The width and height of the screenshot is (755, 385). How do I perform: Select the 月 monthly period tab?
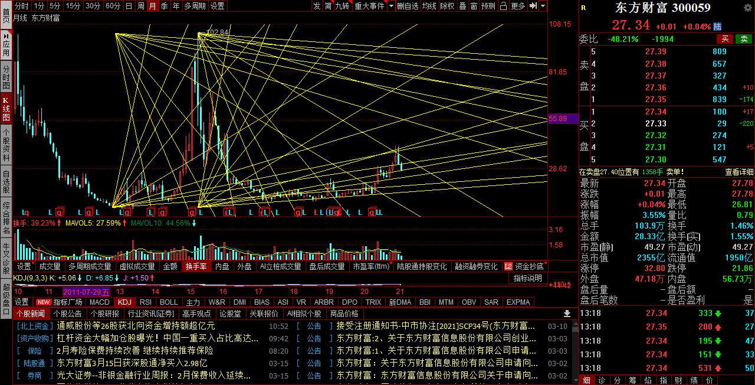point(153,6)
